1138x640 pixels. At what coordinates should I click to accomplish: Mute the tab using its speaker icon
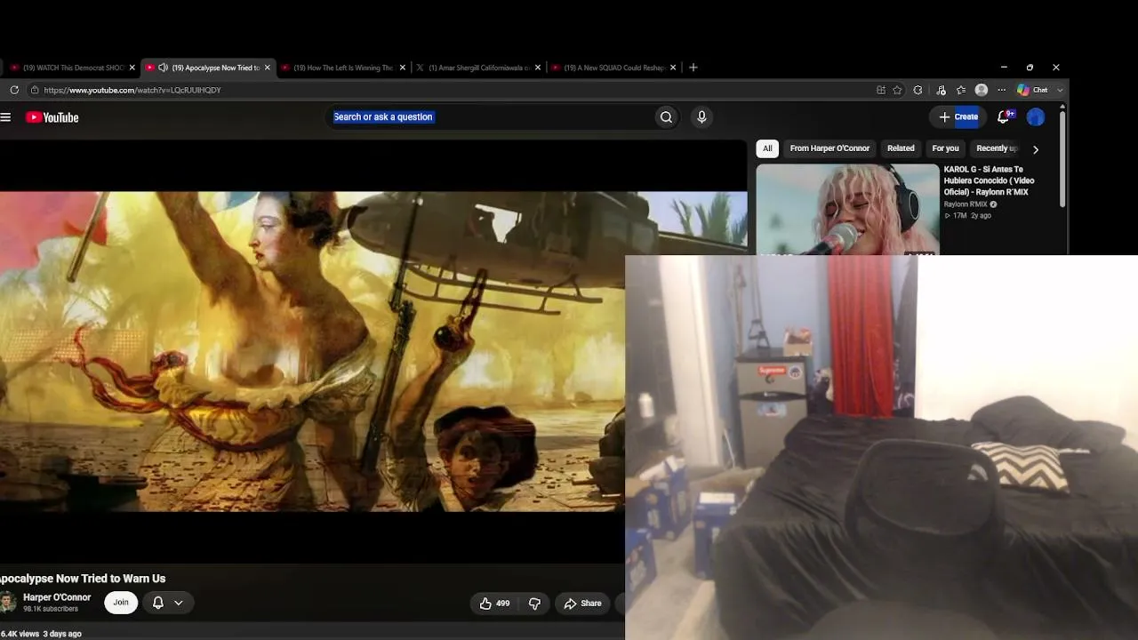pos(163,68)
